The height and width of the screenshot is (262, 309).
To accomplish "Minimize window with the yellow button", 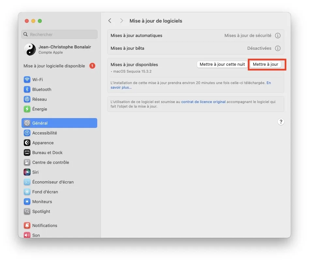I will (x=33, y=21).
